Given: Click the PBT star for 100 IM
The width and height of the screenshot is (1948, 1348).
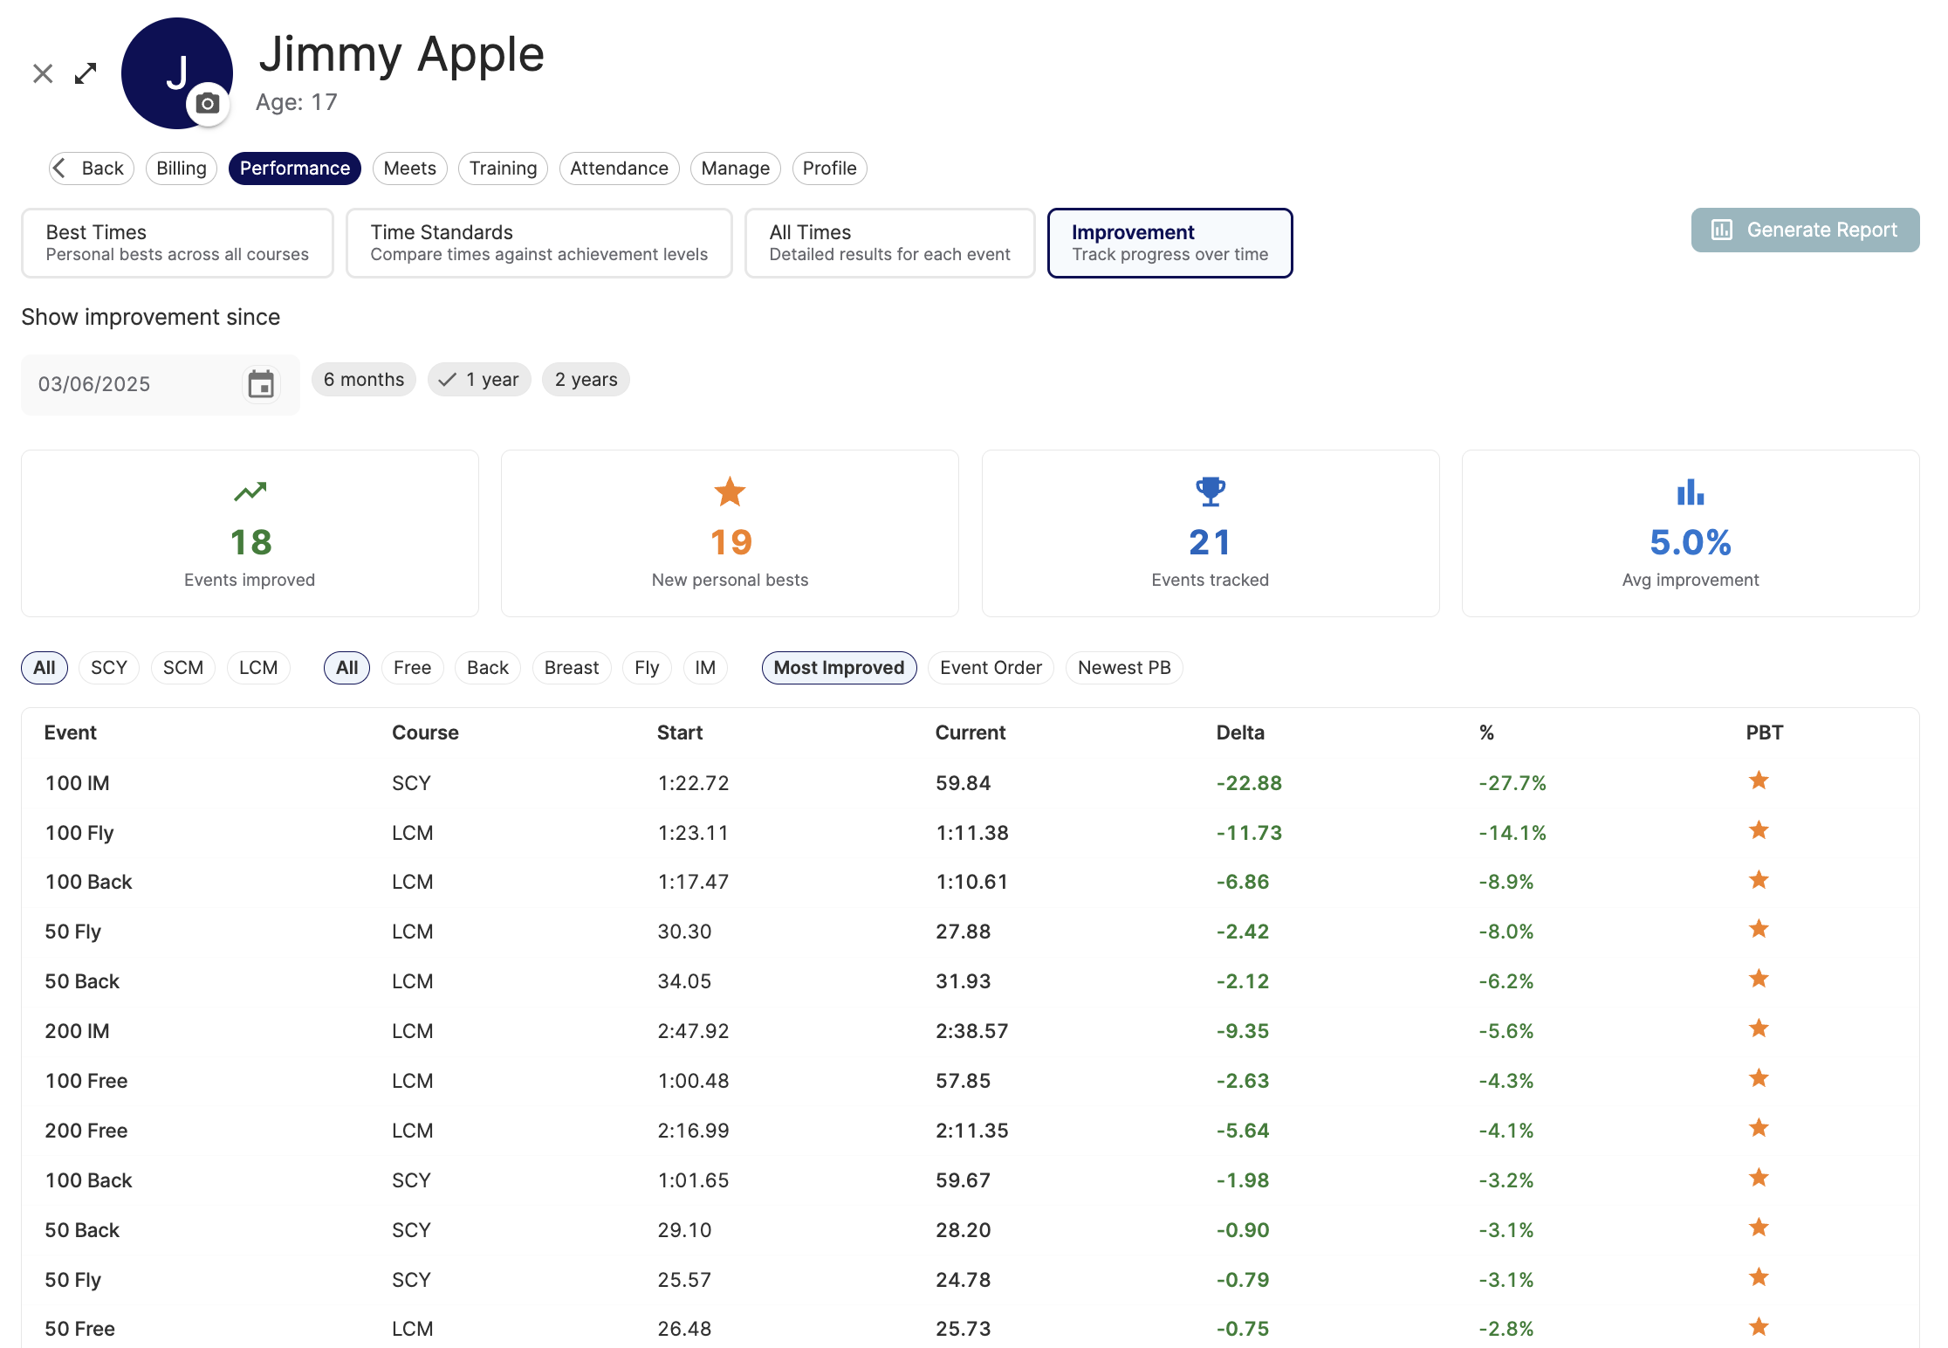Looking at the screenshot, I should click(1759, 781).
